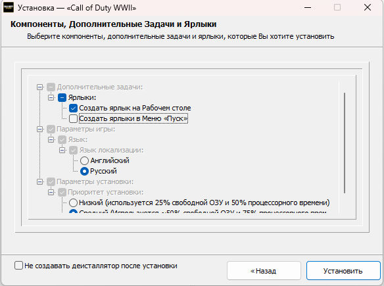Collapse the Дополнительные задачи tree node
Image resolution: width=384 pixels, height=286 pixels.
coord(39,87)
